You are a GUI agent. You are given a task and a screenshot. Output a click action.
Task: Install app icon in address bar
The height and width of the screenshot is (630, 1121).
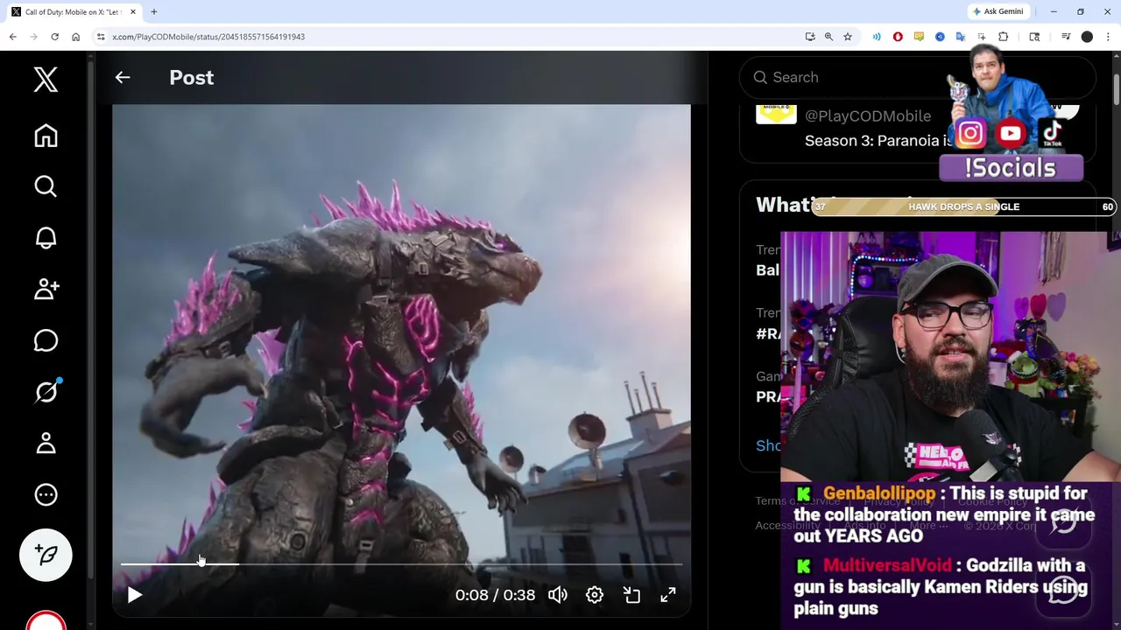click(x=810, y=37)
